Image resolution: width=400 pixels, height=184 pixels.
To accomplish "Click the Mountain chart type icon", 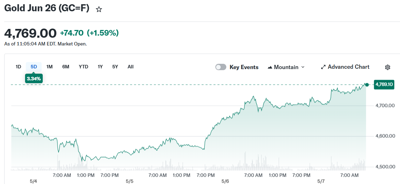I will 270,67.
